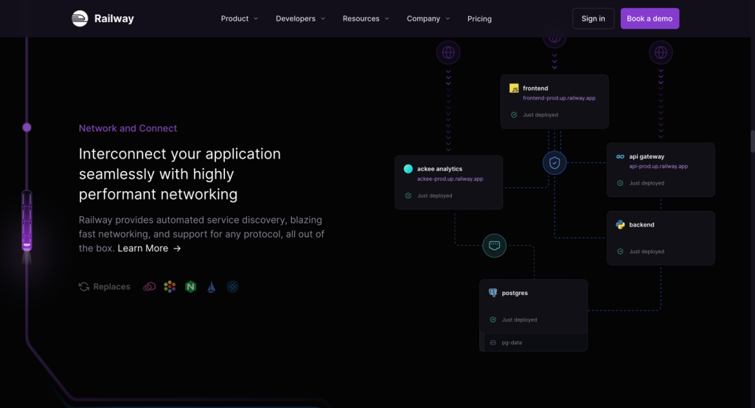Click the Learn More arrow icon
The width and height of the screenshot is (755, 408).
(x=177, y=249)
